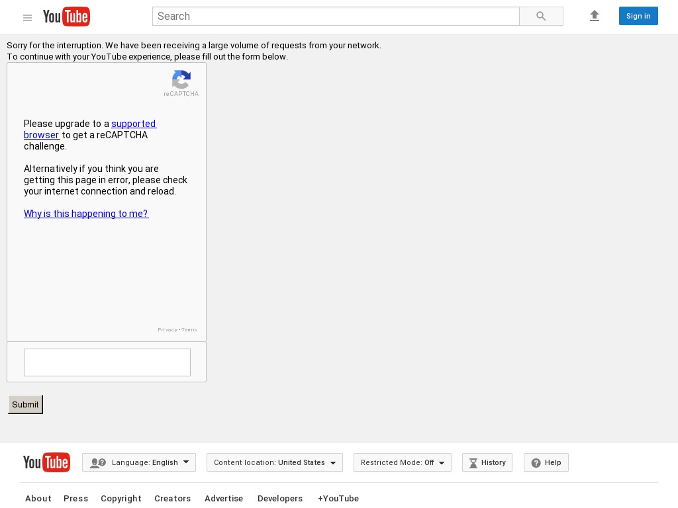
Task: Open the reCAPTCHA Privacy link
Action: tap(167, 329)
